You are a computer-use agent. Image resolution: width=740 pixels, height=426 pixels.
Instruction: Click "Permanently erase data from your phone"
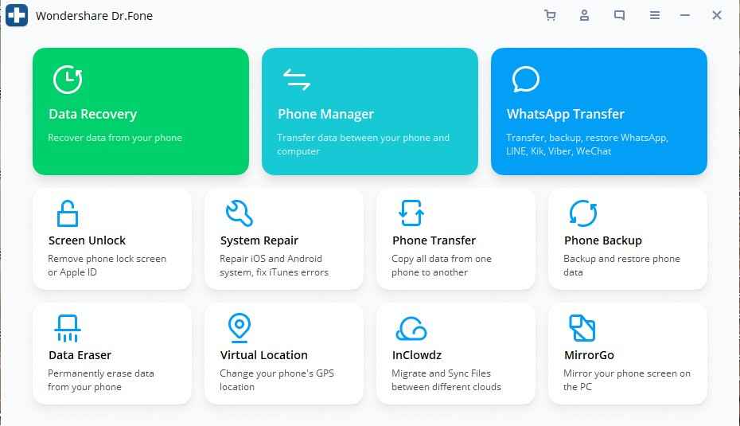click(x=100, y=380)
